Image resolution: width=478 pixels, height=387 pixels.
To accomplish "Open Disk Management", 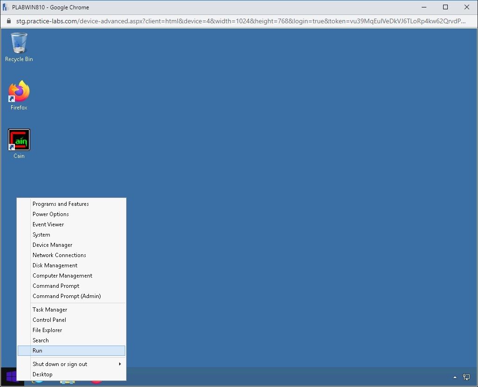I will click(54, 265).
